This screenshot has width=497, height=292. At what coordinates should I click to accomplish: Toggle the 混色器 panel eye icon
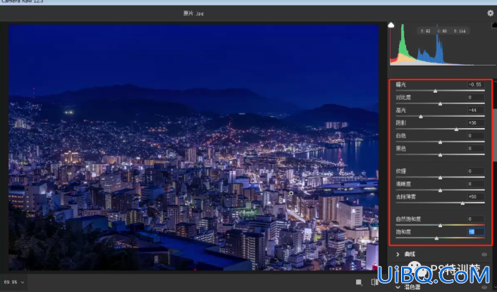pyautogui.click(x=484, y=287)
